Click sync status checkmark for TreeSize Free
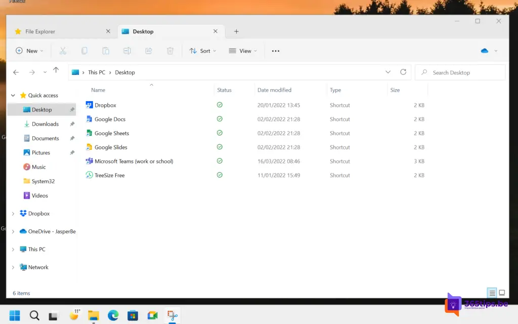Viewport: 518px width, 324px height. (x=220, y=175)
